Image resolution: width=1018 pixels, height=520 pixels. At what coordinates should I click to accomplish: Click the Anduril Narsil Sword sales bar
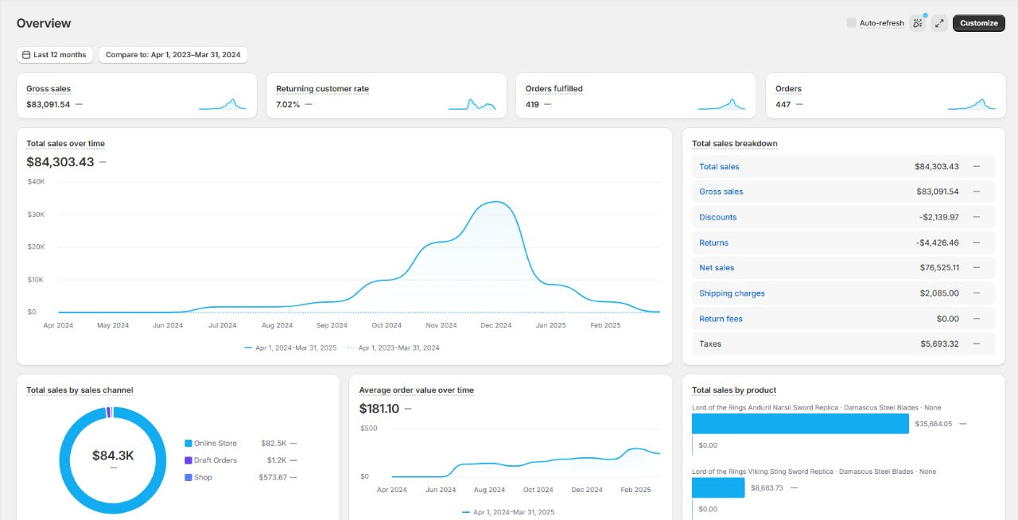800,424
